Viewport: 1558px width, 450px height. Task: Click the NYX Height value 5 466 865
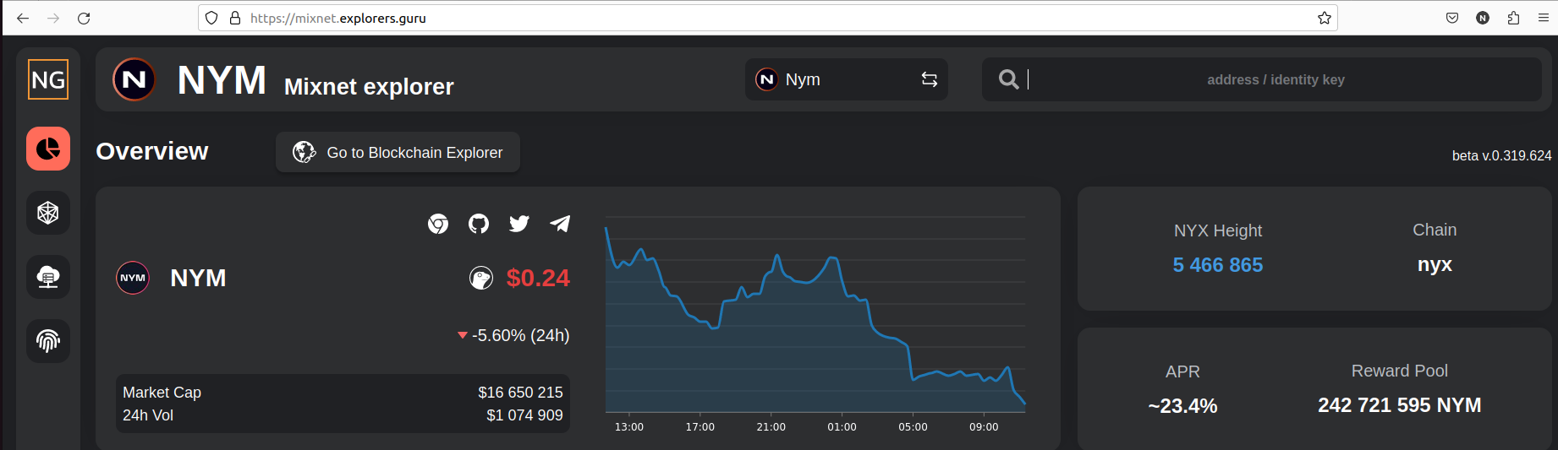pos(1217,265)
